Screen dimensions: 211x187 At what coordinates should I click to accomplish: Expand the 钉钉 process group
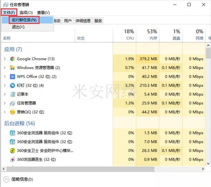5,85
